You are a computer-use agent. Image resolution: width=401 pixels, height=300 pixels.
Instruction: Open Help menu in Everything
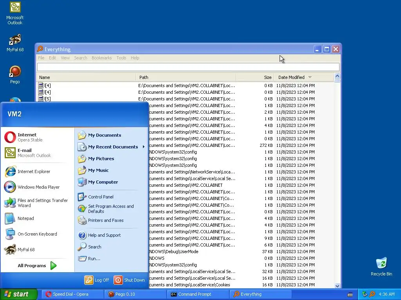pyautogui.click(x=135, y=58)
